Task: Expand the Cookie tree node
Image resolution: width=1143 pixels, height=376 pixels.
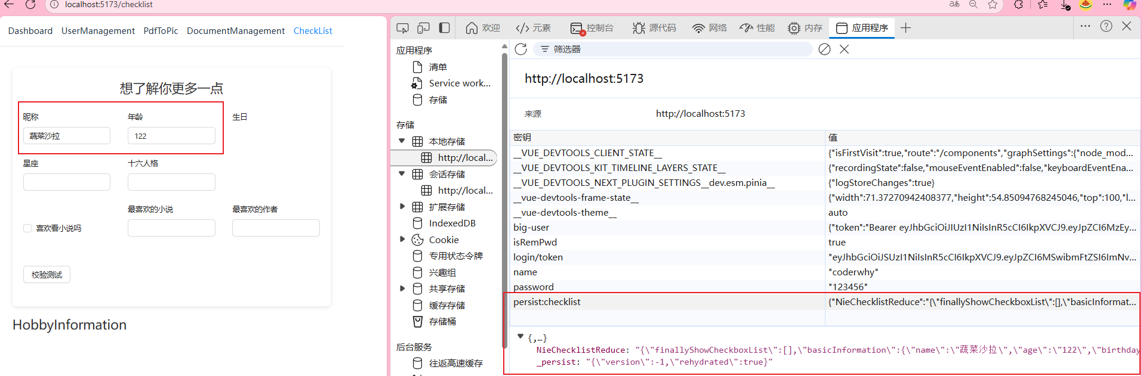Action: [x=402, y=240]
